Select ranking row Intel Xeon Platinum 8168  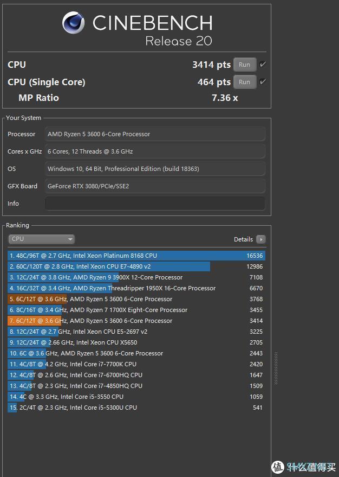tap(136, 256)
